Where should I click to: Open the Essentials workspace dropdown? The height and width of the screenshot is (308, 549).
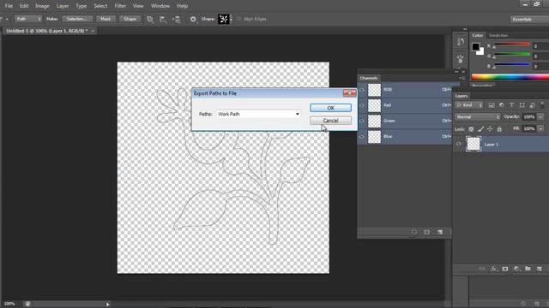[x=529, y=19]
